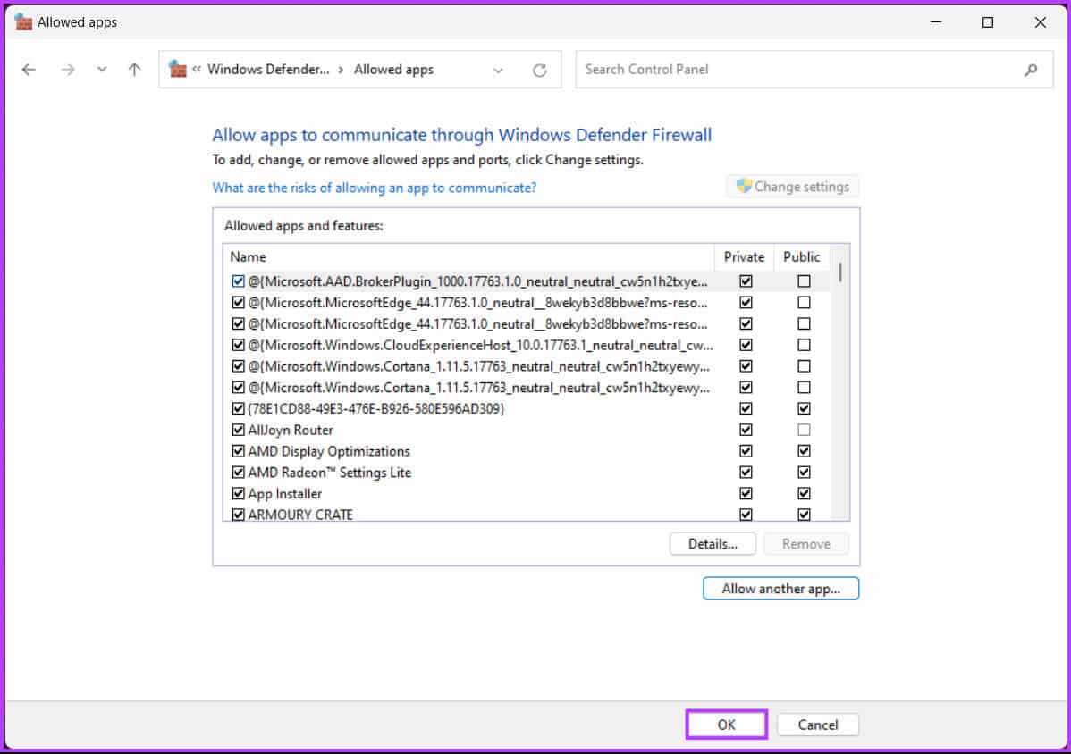Click the Remove button

806,544
